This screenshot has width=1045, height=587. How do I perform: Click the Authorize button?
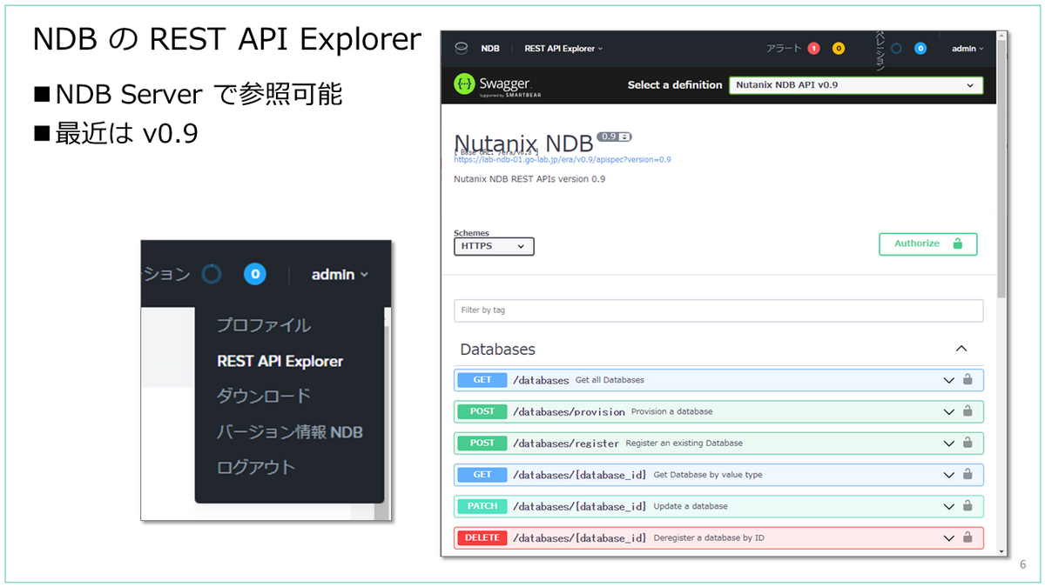click(928, 243)
